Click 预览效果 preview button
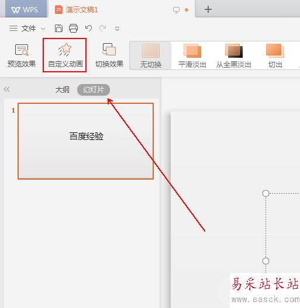 [x=22, y=56]
